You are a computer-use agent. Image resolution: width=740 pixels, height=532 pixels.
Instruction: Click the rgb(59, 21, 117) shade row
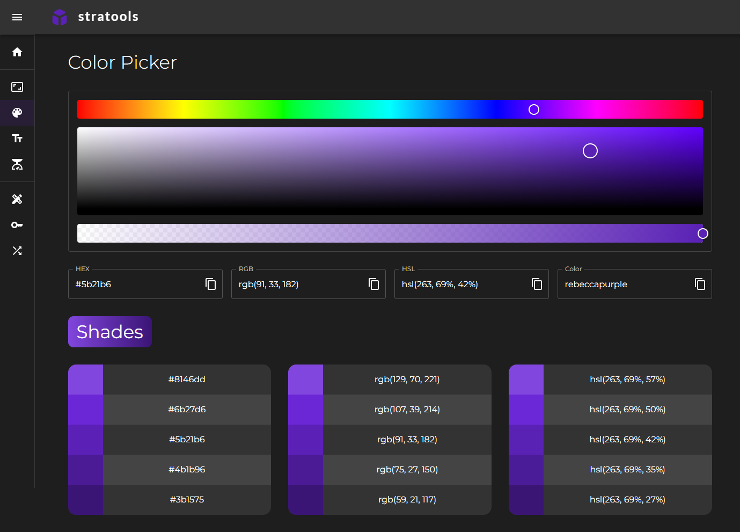click(390, 500)
